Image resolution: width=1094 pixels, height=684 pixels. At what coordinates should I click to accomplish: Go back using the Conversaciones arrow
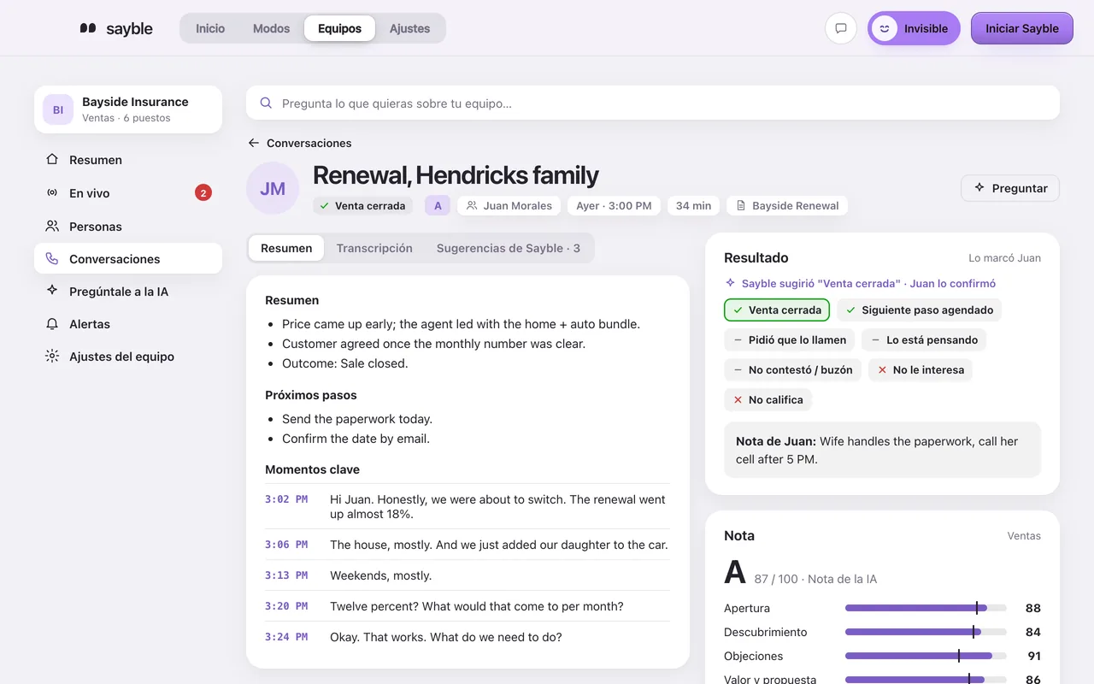(253, 143)
